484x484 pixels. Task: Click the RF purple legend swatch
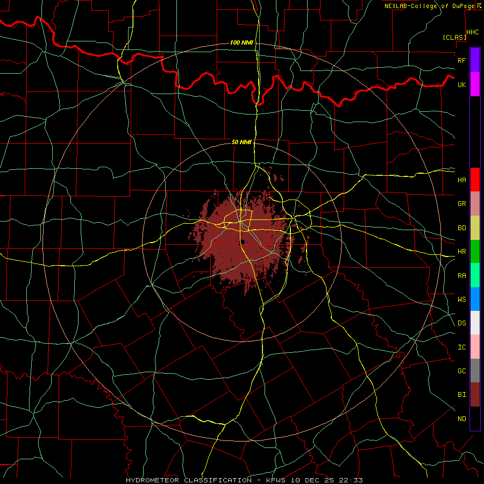coord(475,60)
